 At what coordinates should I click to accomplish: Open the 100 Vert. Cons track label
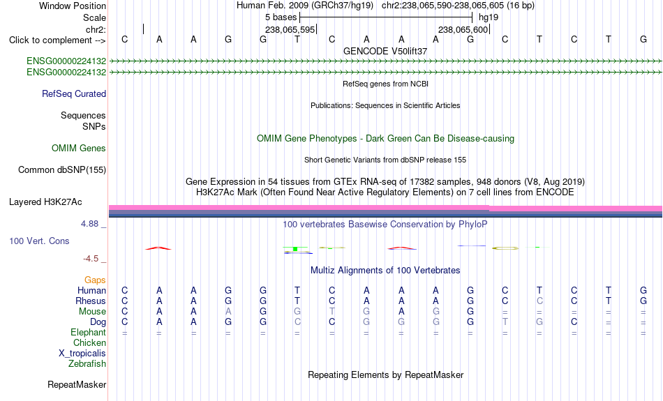(39, 241)
